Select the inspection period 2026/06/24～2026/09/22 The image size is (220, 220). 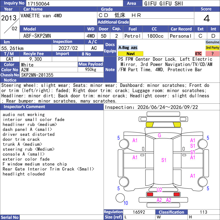[x=168, y=107]
